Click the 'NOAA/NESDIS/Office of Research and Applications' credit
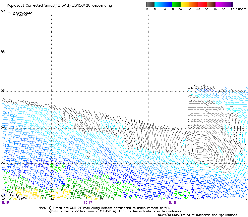This screenshot has width=248, height=217. (197, 215)
